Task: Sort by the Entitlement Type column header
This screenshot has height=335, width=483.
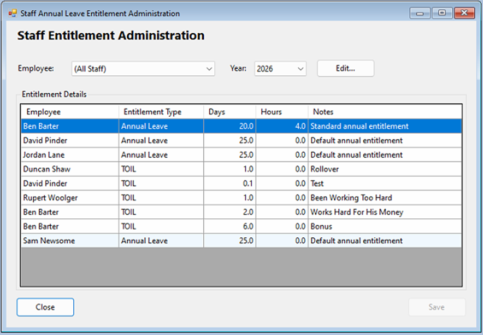Action: [161, 112]
